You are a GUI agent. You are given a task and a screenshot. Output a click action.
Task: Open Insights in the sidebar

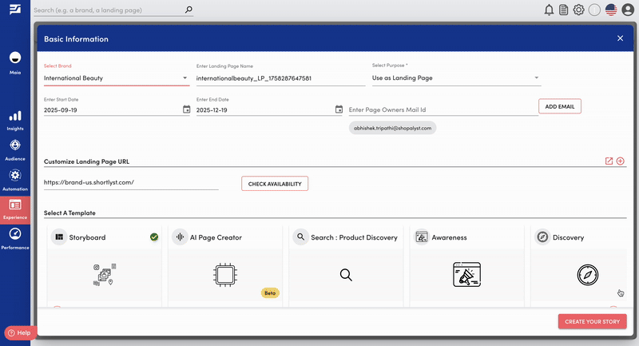click(x=15, y=121)
